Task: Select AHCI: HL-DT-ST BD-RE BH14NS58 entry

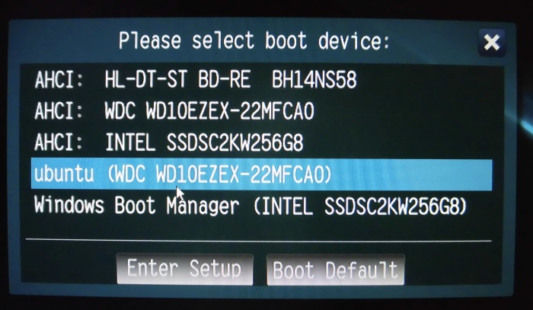Action: tap(261, 80)
